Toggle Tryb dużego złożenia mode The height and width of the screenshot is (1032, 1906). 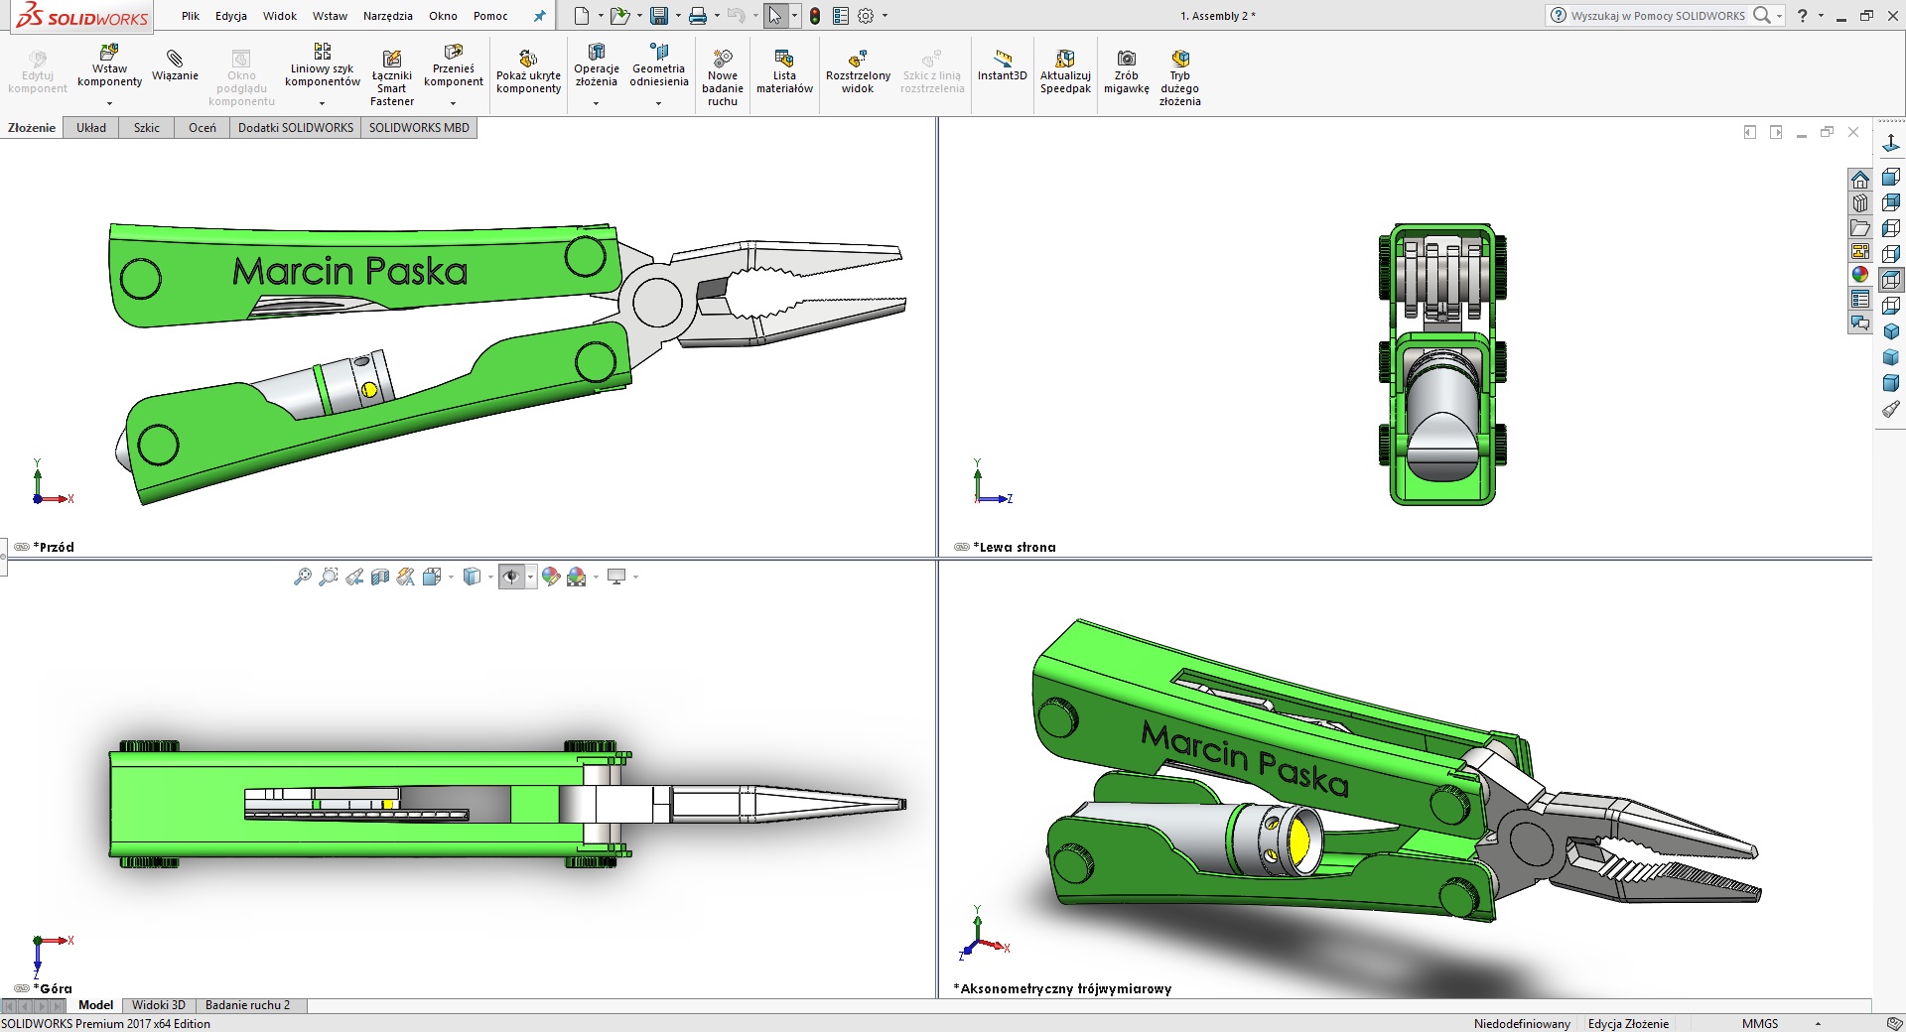point(1179,77)
